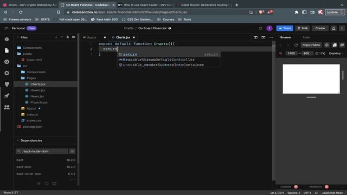The width and height of the screenshot is (347, 195).
Task: Click the Share button
Action: click(x=285, y=28)
